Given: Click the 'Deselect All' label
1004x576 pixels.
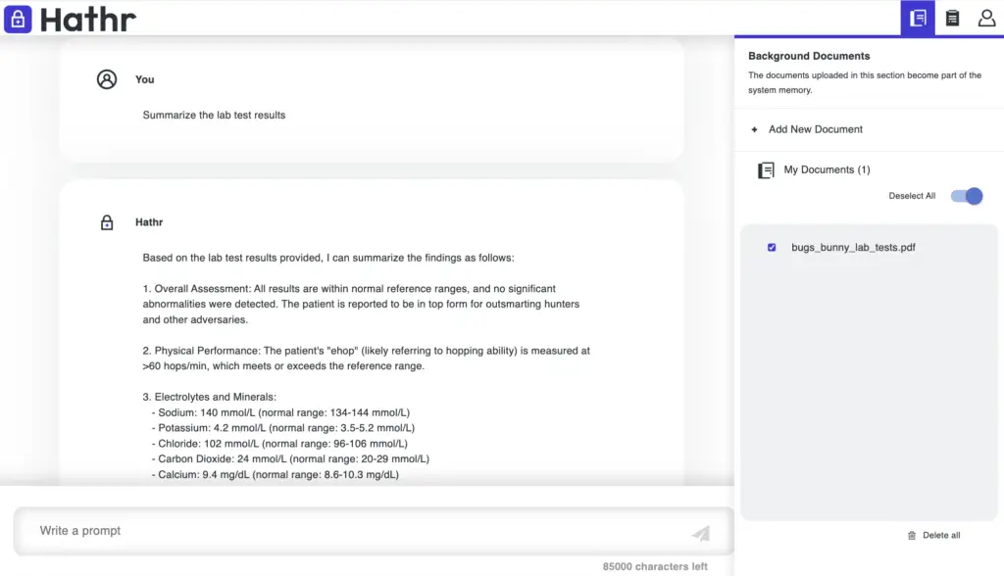Looking at the screenshot, I should point(912,196).
